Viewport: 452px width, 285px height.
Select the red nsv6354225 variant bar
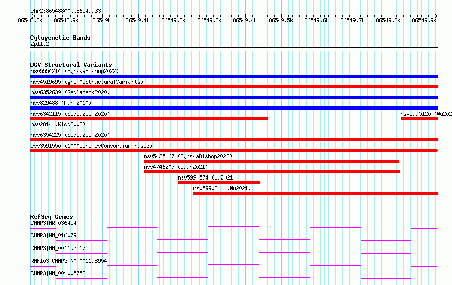click(x=234, y=140)
